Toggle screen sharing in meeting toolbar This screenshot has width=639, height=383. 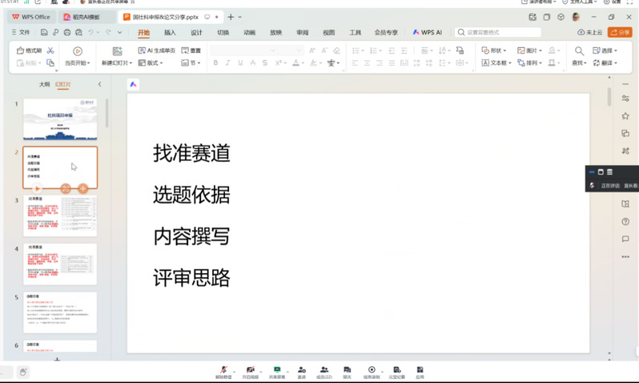coord(276,371)
